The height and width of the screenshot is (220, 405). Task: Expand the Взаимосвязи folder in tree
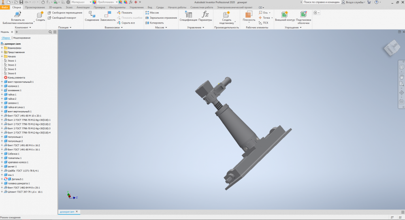coord(2,48)
